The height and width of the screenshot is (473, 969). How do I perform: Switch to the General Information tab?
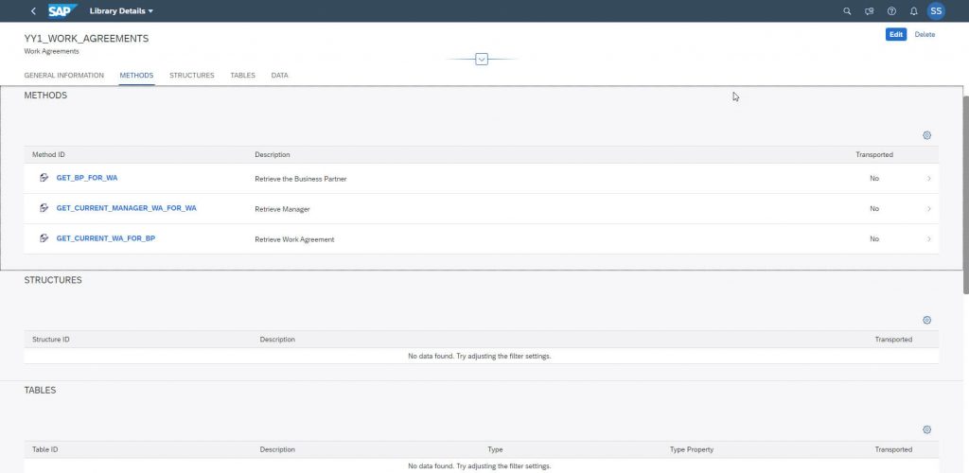pyautogui.click(x=63, y=76)
